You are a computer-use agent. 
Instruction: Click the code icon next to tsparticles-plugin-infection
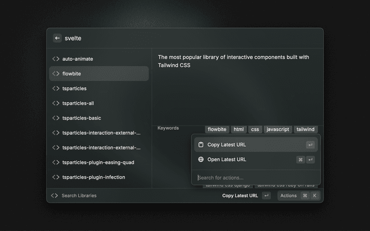coord(55,177)
